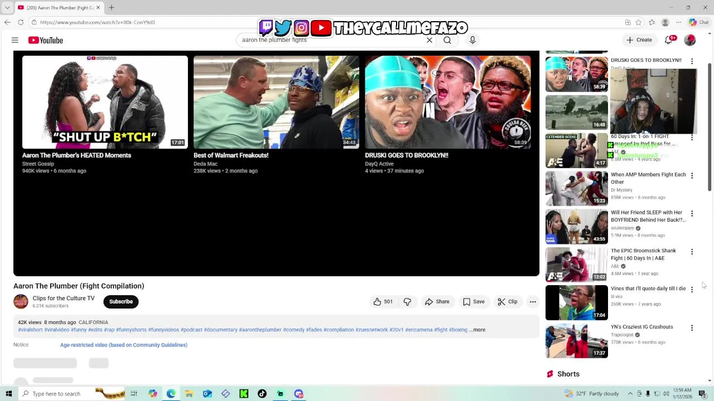Click the #viralshort hashtag

tap(30, 330)
